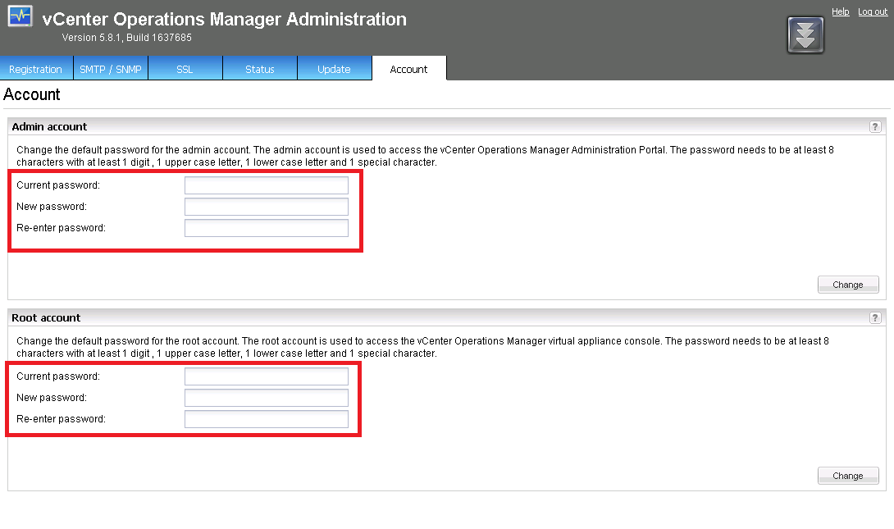Click the 'vCenter Operations Manager Administration' title
The image size is (894, 529).
click(x=224, y=19)
